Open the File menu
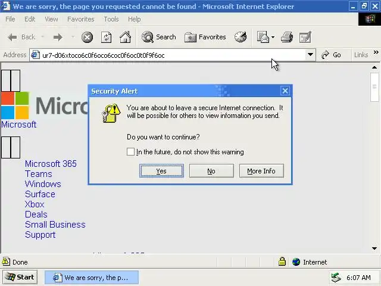The width and height of the screenshot is (381, 286). [10, 19]
